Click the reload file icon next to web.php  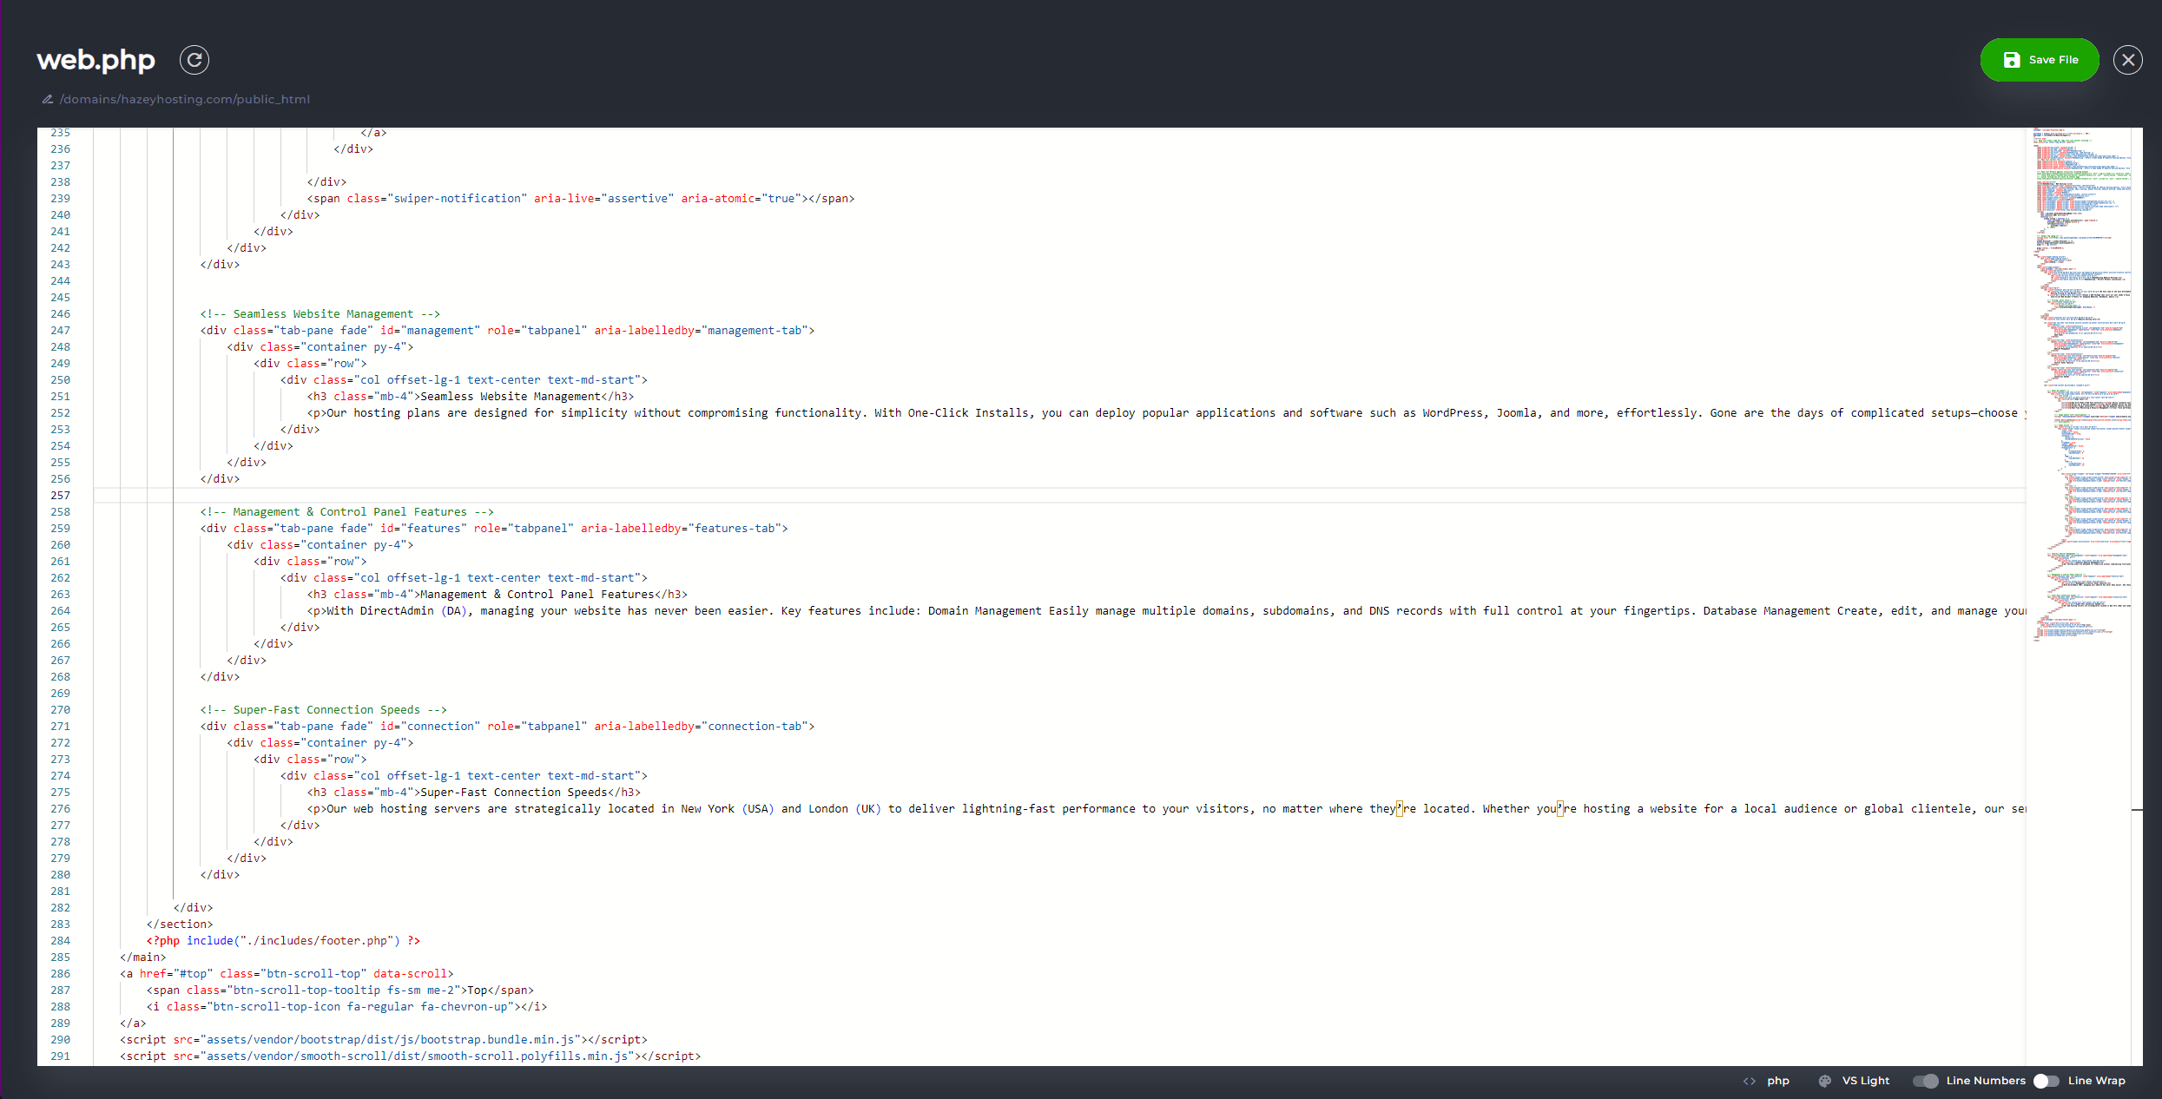[194, 60]
